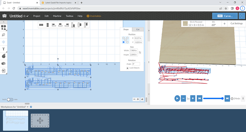The width and height of the screenshot is (246, 132).
Task: Switch to the Cut tab
Action: [138, 29]
